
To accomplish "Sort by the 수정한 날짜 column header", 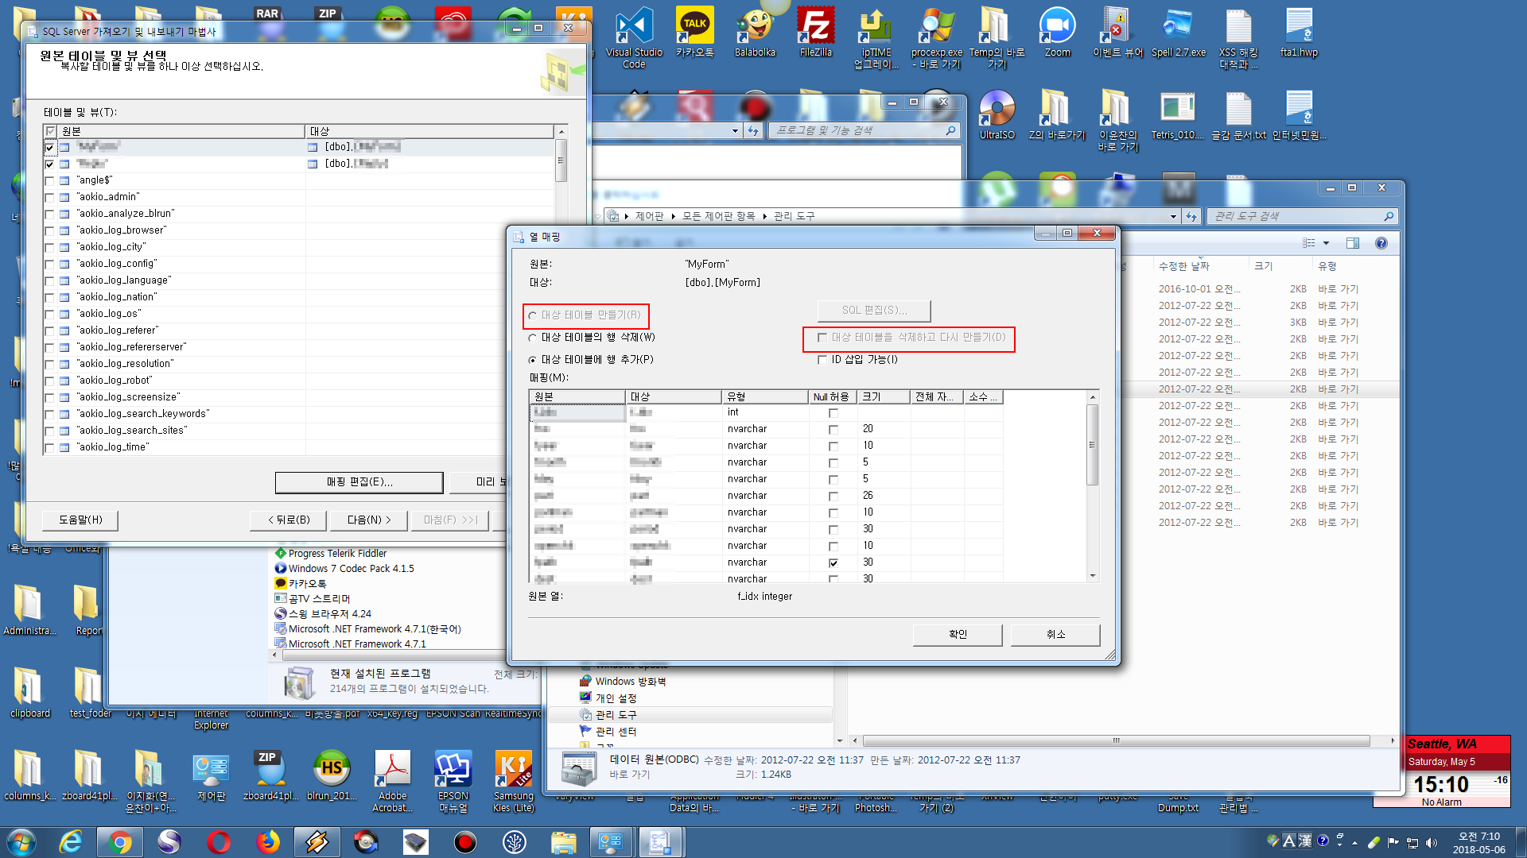I will click(1183, 266).
